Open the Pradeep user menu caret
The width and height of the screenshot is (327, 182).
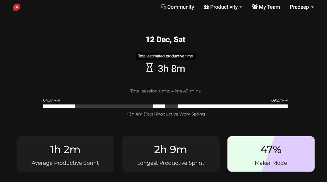click(x=312, y=7)
